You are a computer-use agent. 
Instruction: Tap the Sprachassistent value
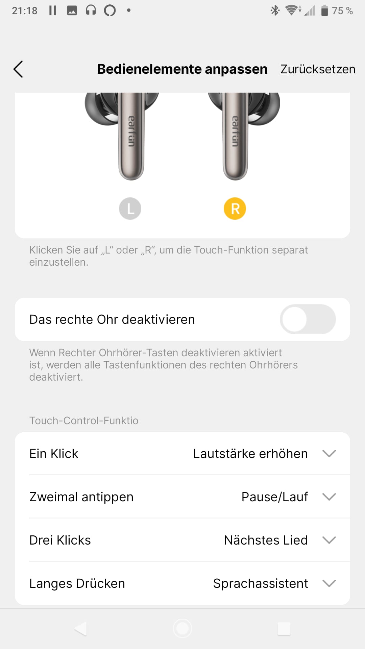pyautogui.click(x=261, y=583)
